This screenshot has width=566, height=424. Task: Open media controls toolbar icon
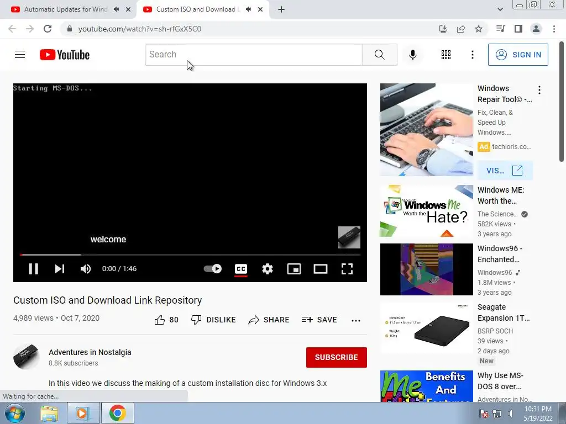[x=500, y=29]
